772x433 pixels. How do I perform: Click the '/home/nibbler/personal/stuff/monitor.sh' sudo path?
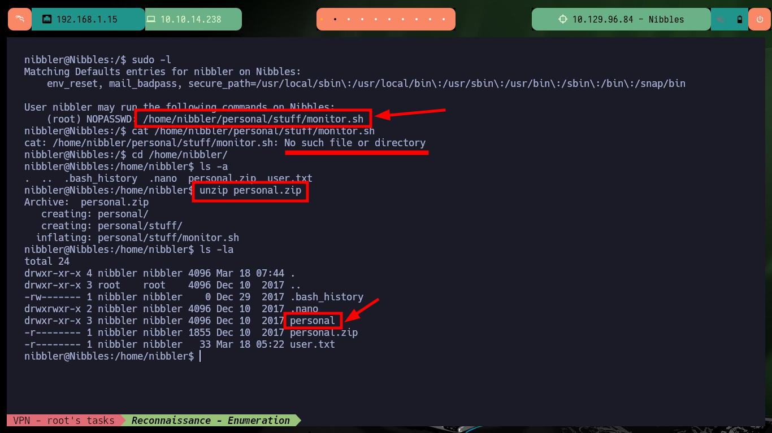[x=253, y=119]
